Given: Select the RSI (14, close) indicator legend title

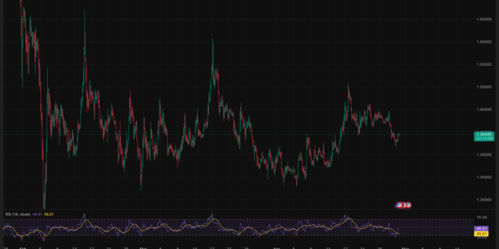Looking at the screenshot, I should click(x=18, y=214).
